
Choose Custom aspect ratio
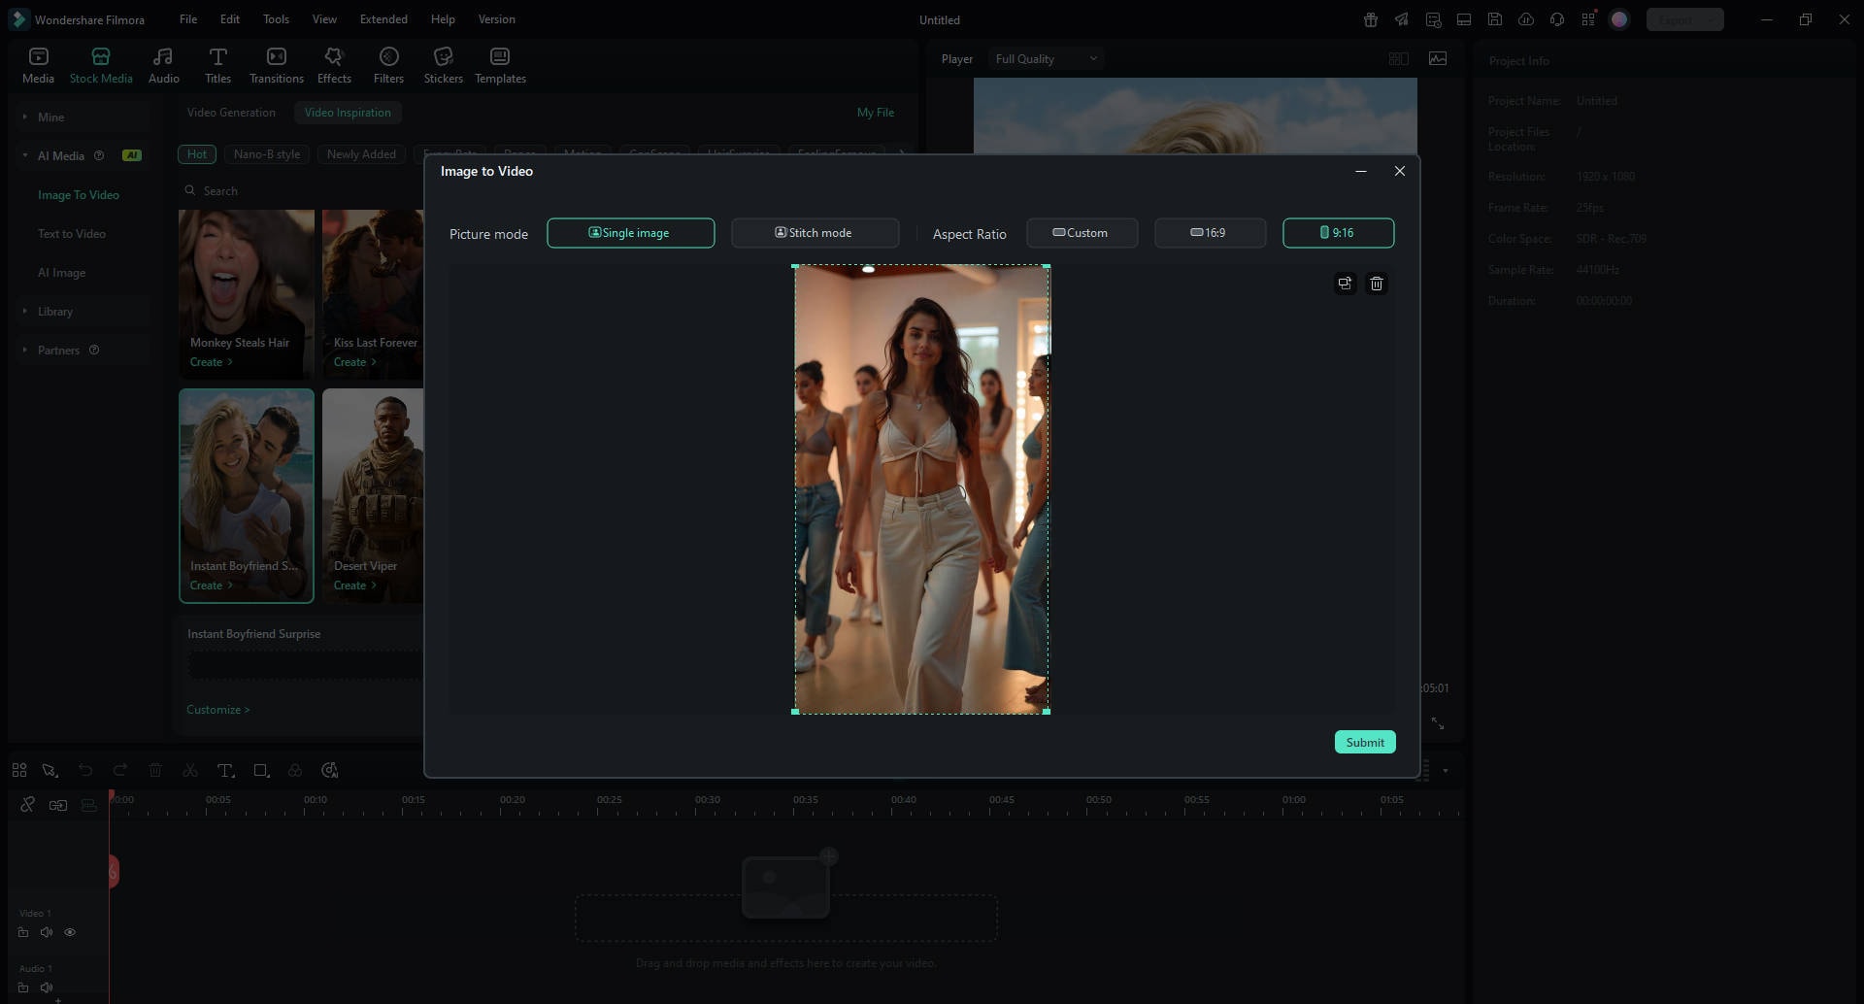point(1082,233)
